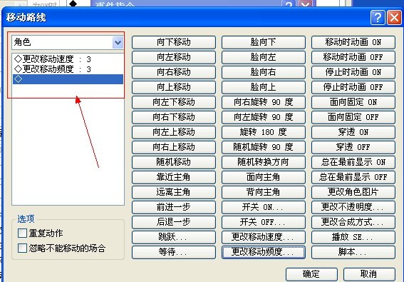This screenshot has width=404, height=282.
Task: Click the 停止时动画 ON button
Action: pyautogui.click(x=353, y=72)
